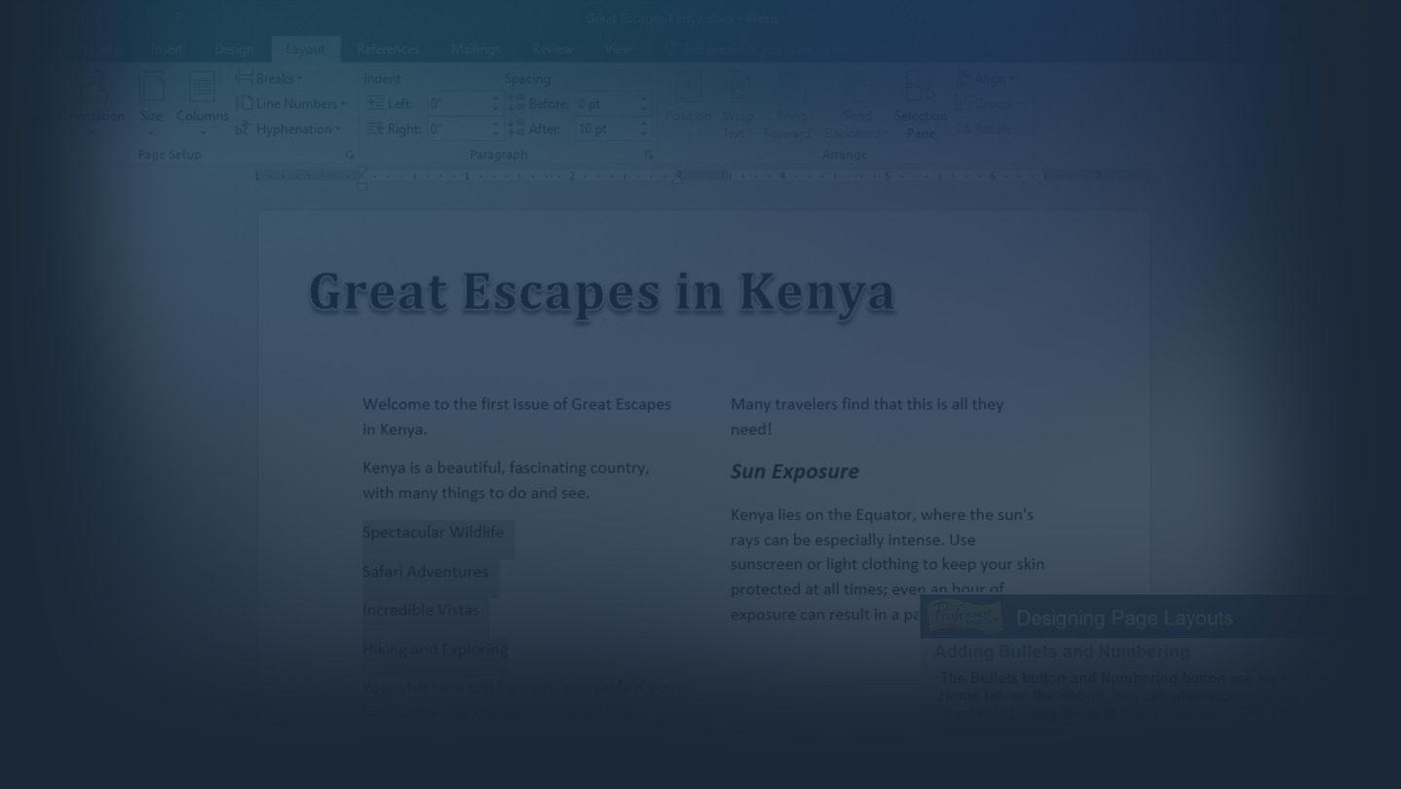The height and width of the screenshot is (789, 1401).
Task: Open the Rotate dropdown
Action: point(987,129)
